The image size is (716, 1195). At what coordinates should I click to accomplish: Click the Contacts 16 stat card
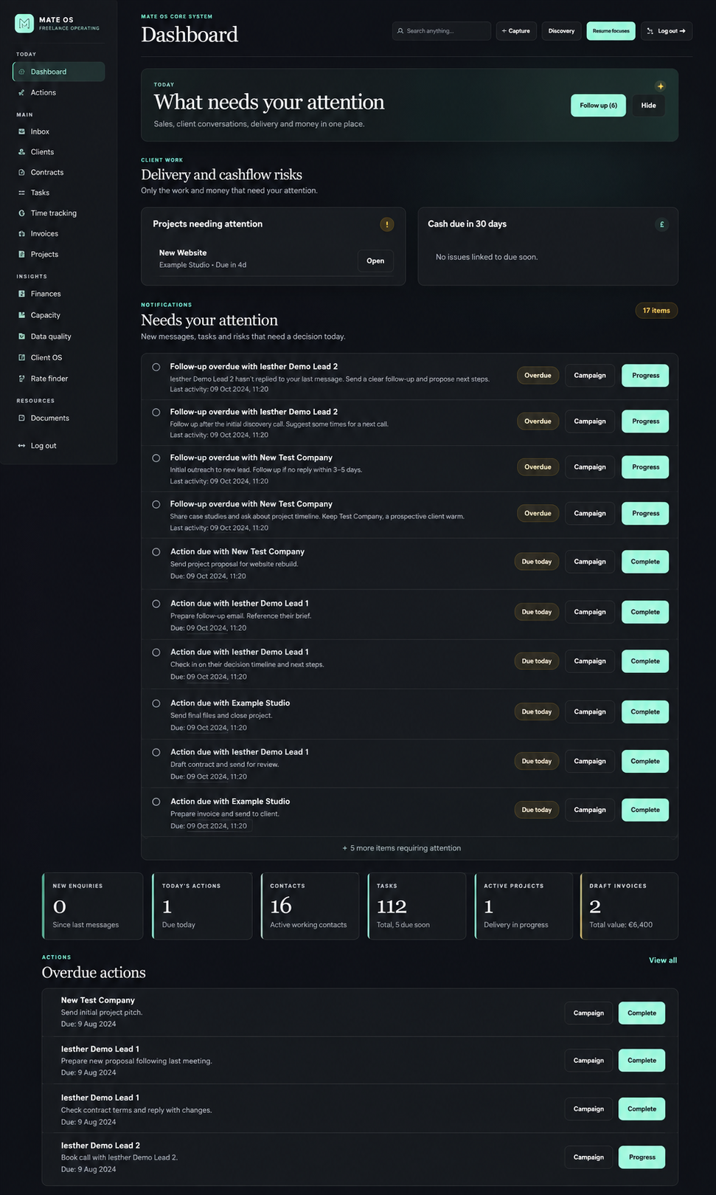(310, 906)
